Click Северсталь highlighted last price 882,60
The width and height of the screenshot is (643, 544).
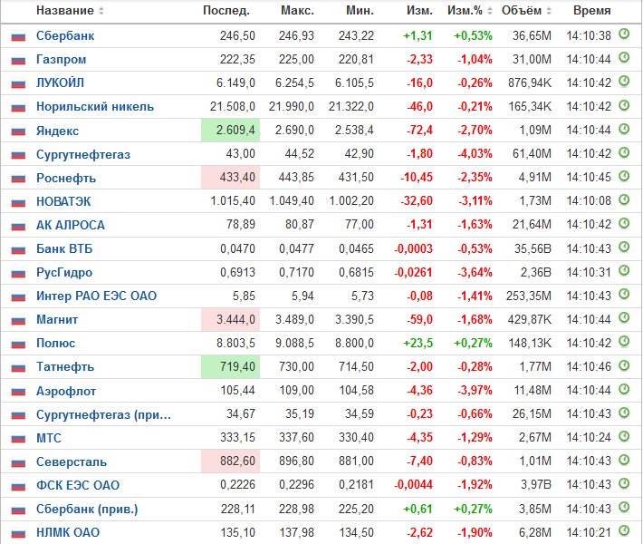pos(230,461)
